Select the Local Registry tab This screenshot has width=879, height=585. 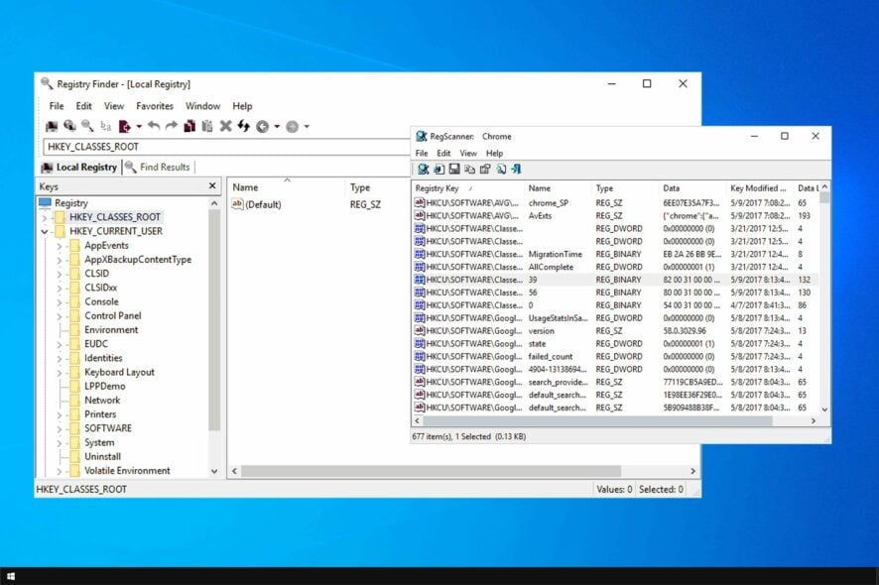pos(80,167)
